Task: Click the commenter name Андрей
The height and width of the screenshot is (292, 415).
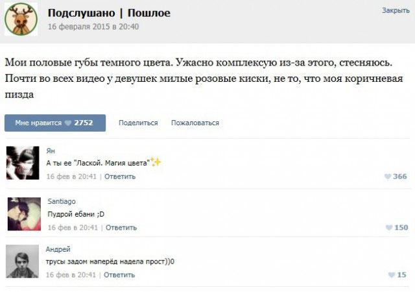Action: pyautogui.click(x=58, y=249)
